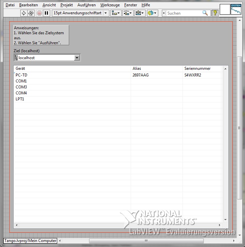Click the alias value 2697AAG
This screenshot has height=247, width=245.
[141, 75]
